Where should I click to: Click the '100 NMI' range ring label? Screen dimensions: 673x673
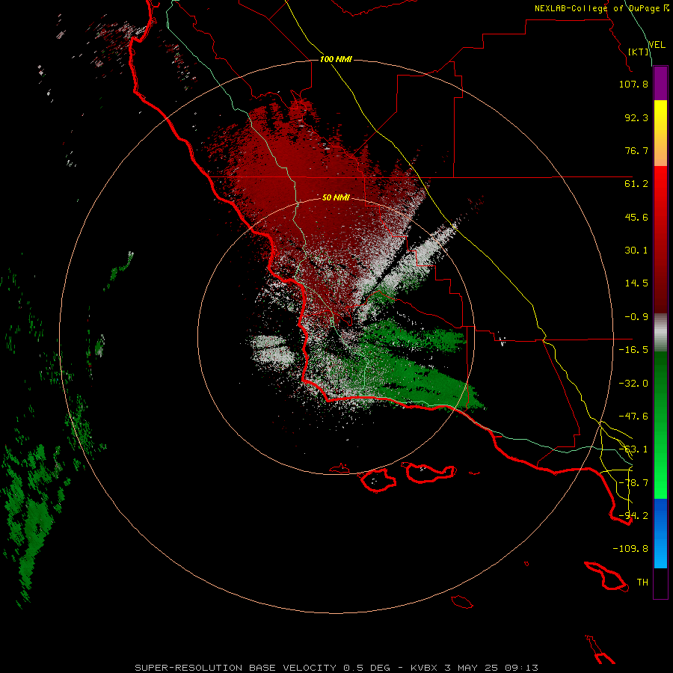pyautogui.click(x=336, y=59)
